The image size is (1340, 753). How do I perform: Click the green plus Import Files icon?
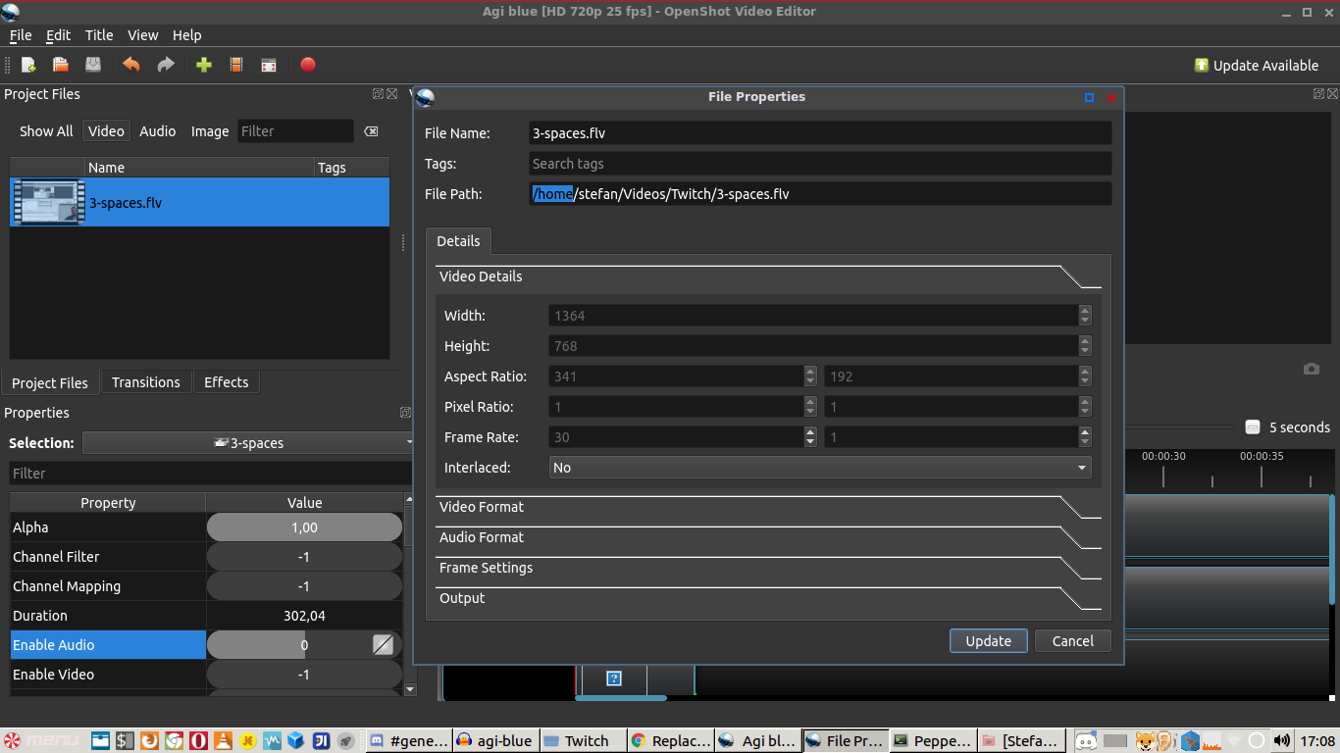203,65
